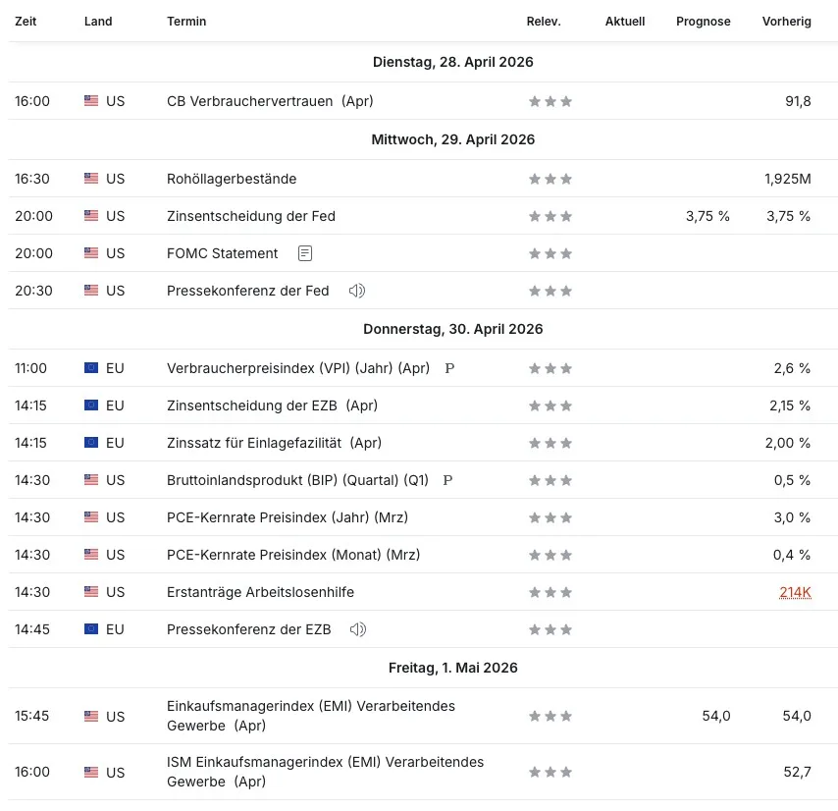Click relevance stars for Rohöllagerbestände
Screen dimensions: 838x811
(x=550, y=179)
